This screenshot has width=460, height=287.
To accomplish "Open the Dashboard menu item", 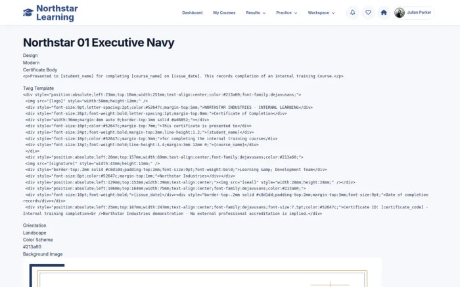I will point(192,12).
